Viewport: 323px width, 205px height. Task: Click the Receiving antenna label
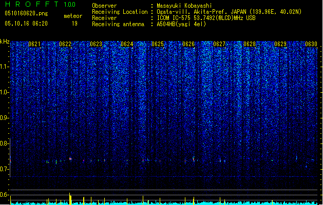(x=118, y=24)
